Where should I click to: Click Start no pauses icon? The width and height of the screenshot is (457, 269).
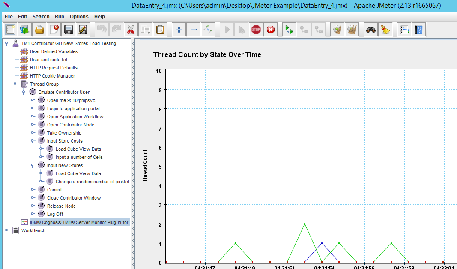tap(242, 30)
